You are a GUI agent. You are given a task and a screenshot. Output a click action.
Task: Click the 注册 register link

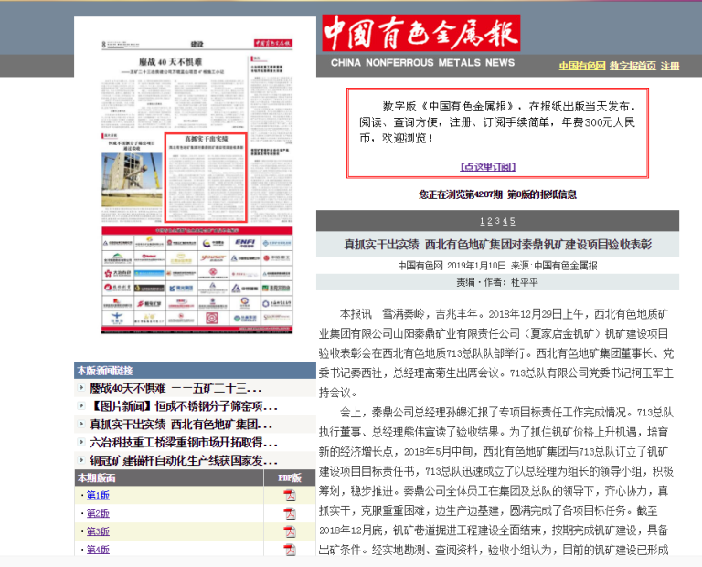[x=670, y=66]
